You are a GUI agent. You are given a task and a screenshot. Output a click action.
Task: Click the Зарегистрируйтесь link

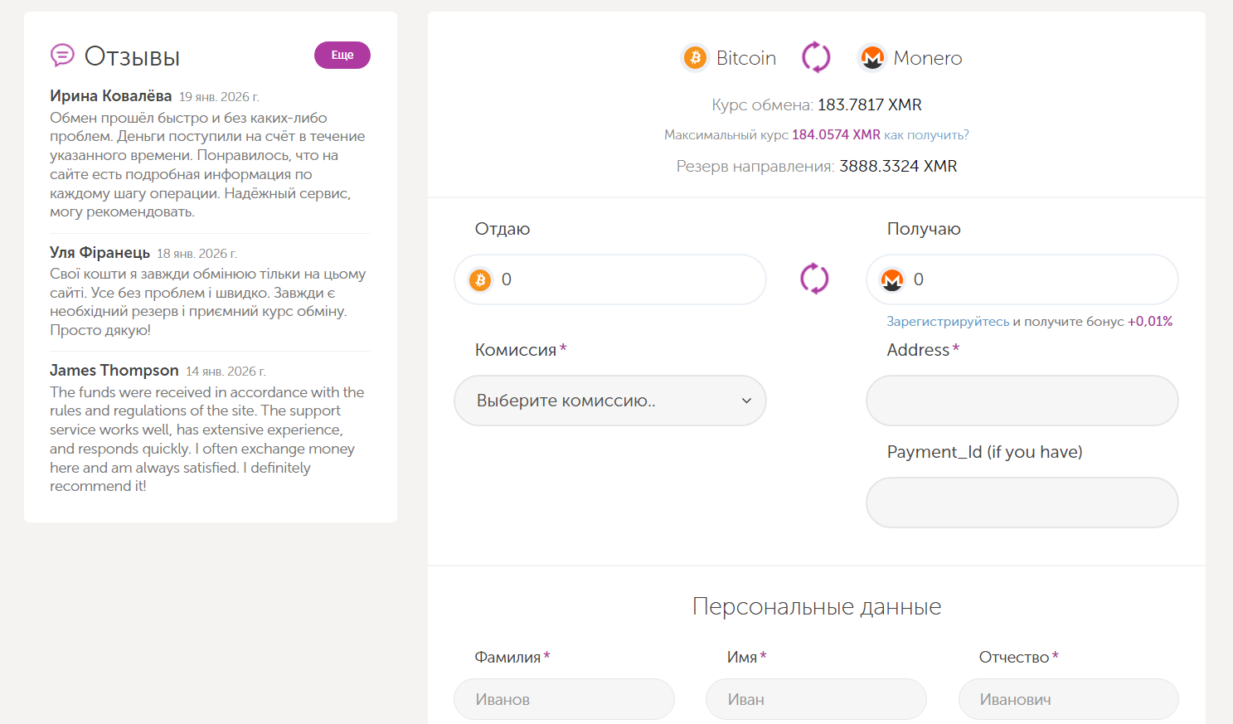(948, 320)
